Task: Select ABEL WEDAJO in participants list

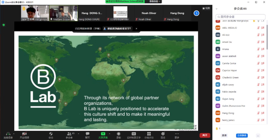Action: (229, 28)
